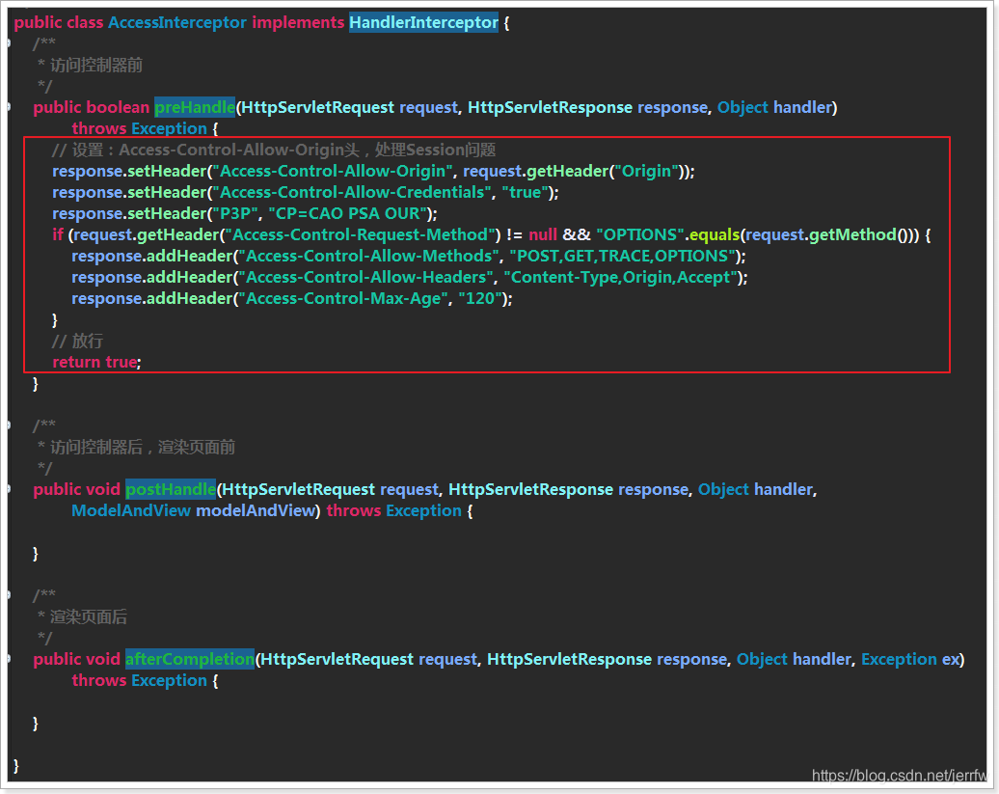The height and width of the screenshot is (794, 999).
Task: Click the AccessInterceptor class name
Action: (x=177, y=22)
